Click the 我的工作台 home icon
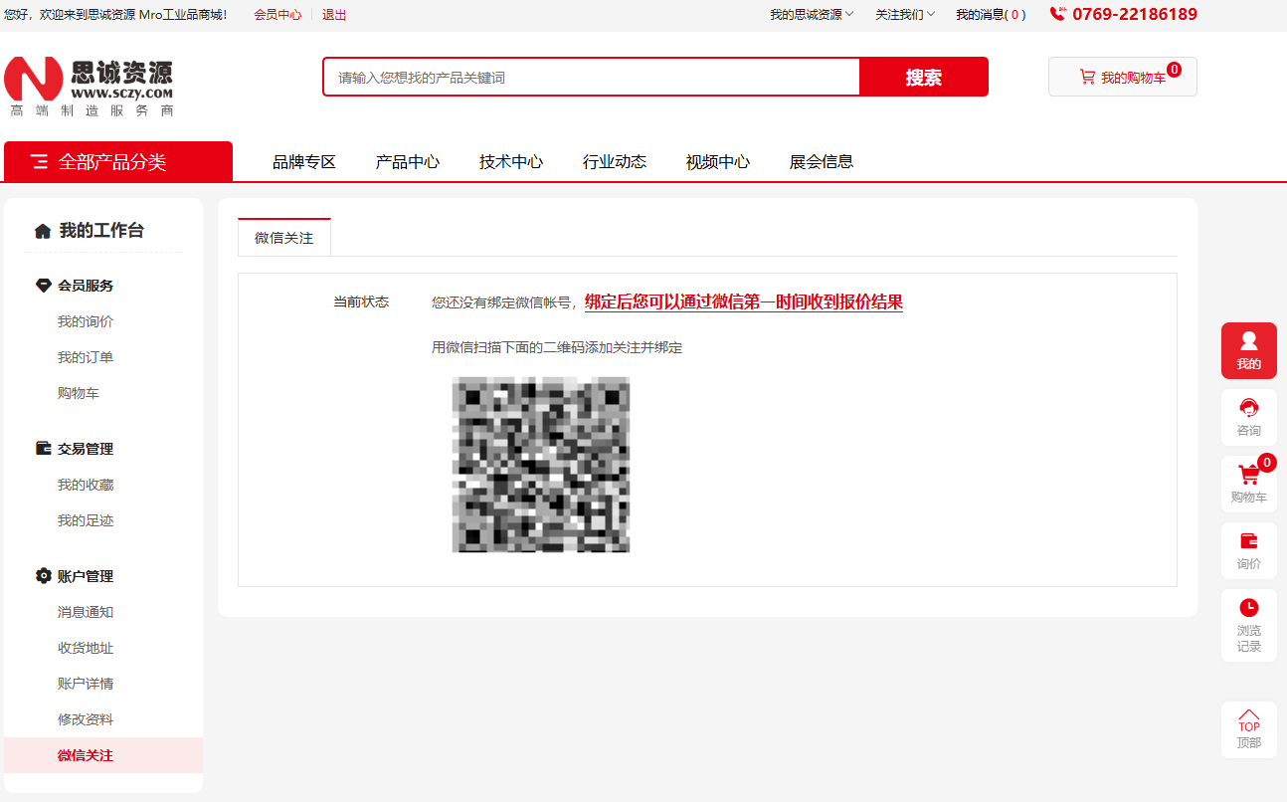The height and width of the screenshot is (802, 1287). pos(43,231)
